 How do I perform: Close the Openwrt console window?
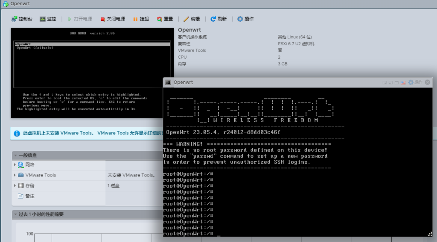(428, 82)
